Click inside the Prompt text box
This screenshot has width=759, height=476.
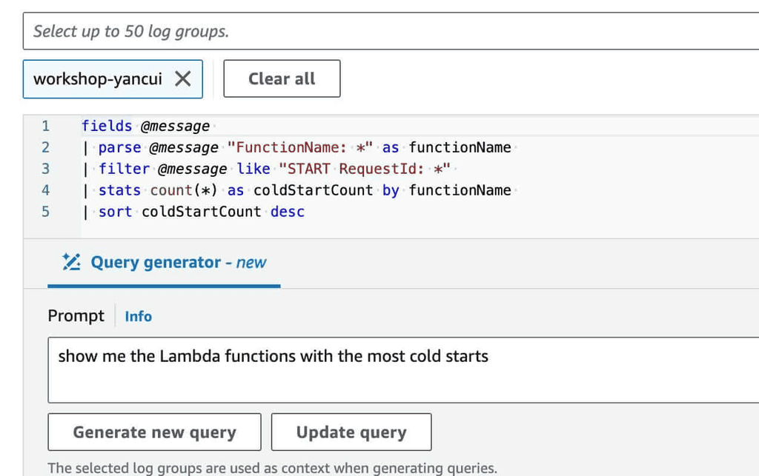[x=400, y=370]
